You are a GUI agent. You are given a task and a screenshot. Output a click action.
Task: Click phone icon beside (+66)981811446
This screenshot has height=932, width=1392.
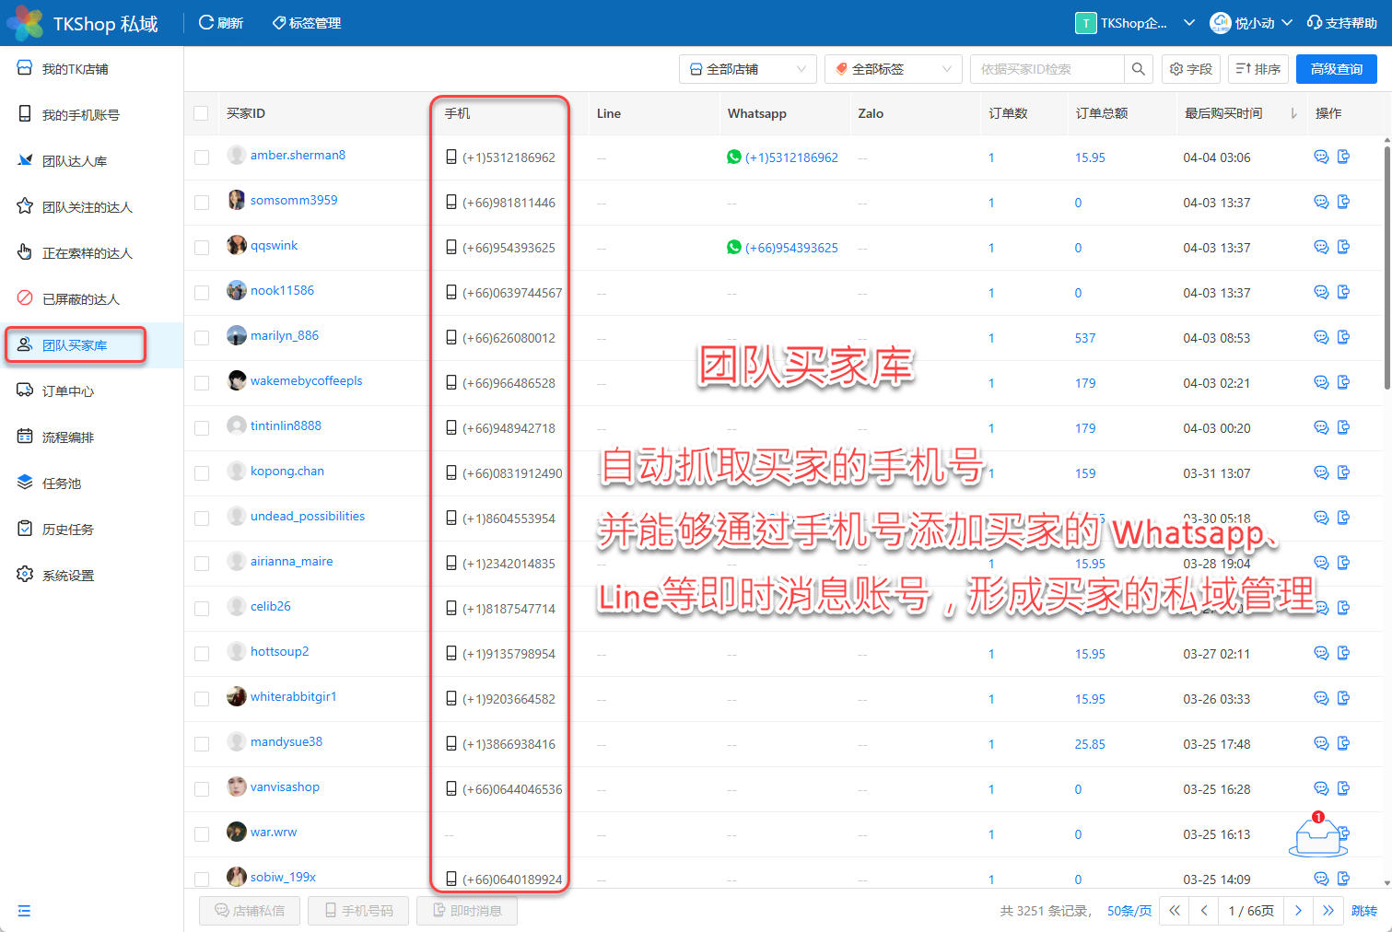pos(451,202)
